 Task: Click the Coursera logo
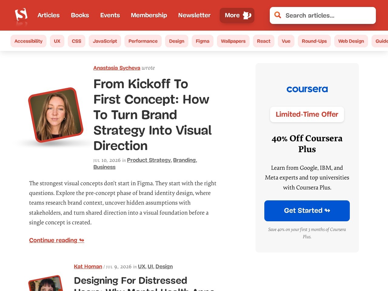click(307, 89)
